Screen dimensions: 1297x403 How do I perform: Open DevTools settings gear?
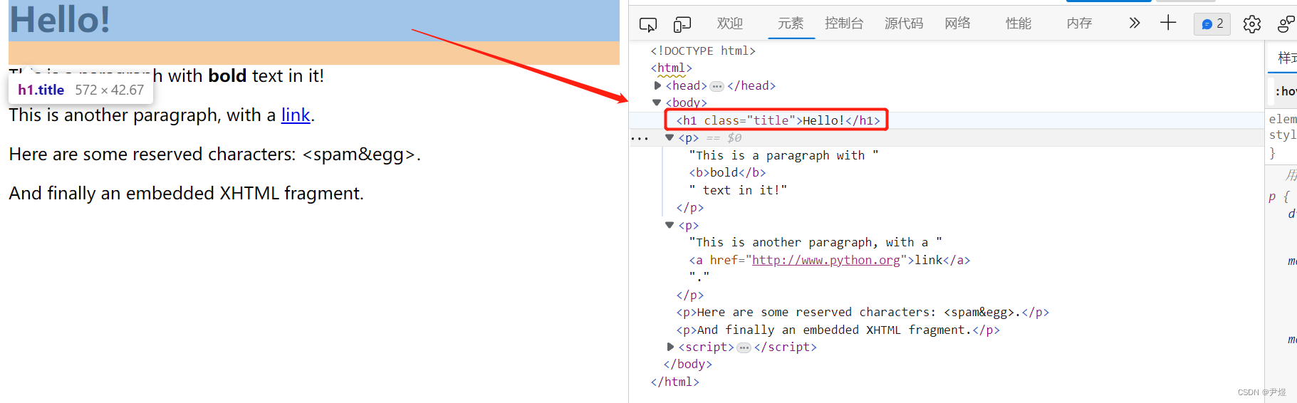click(1252, 24)
